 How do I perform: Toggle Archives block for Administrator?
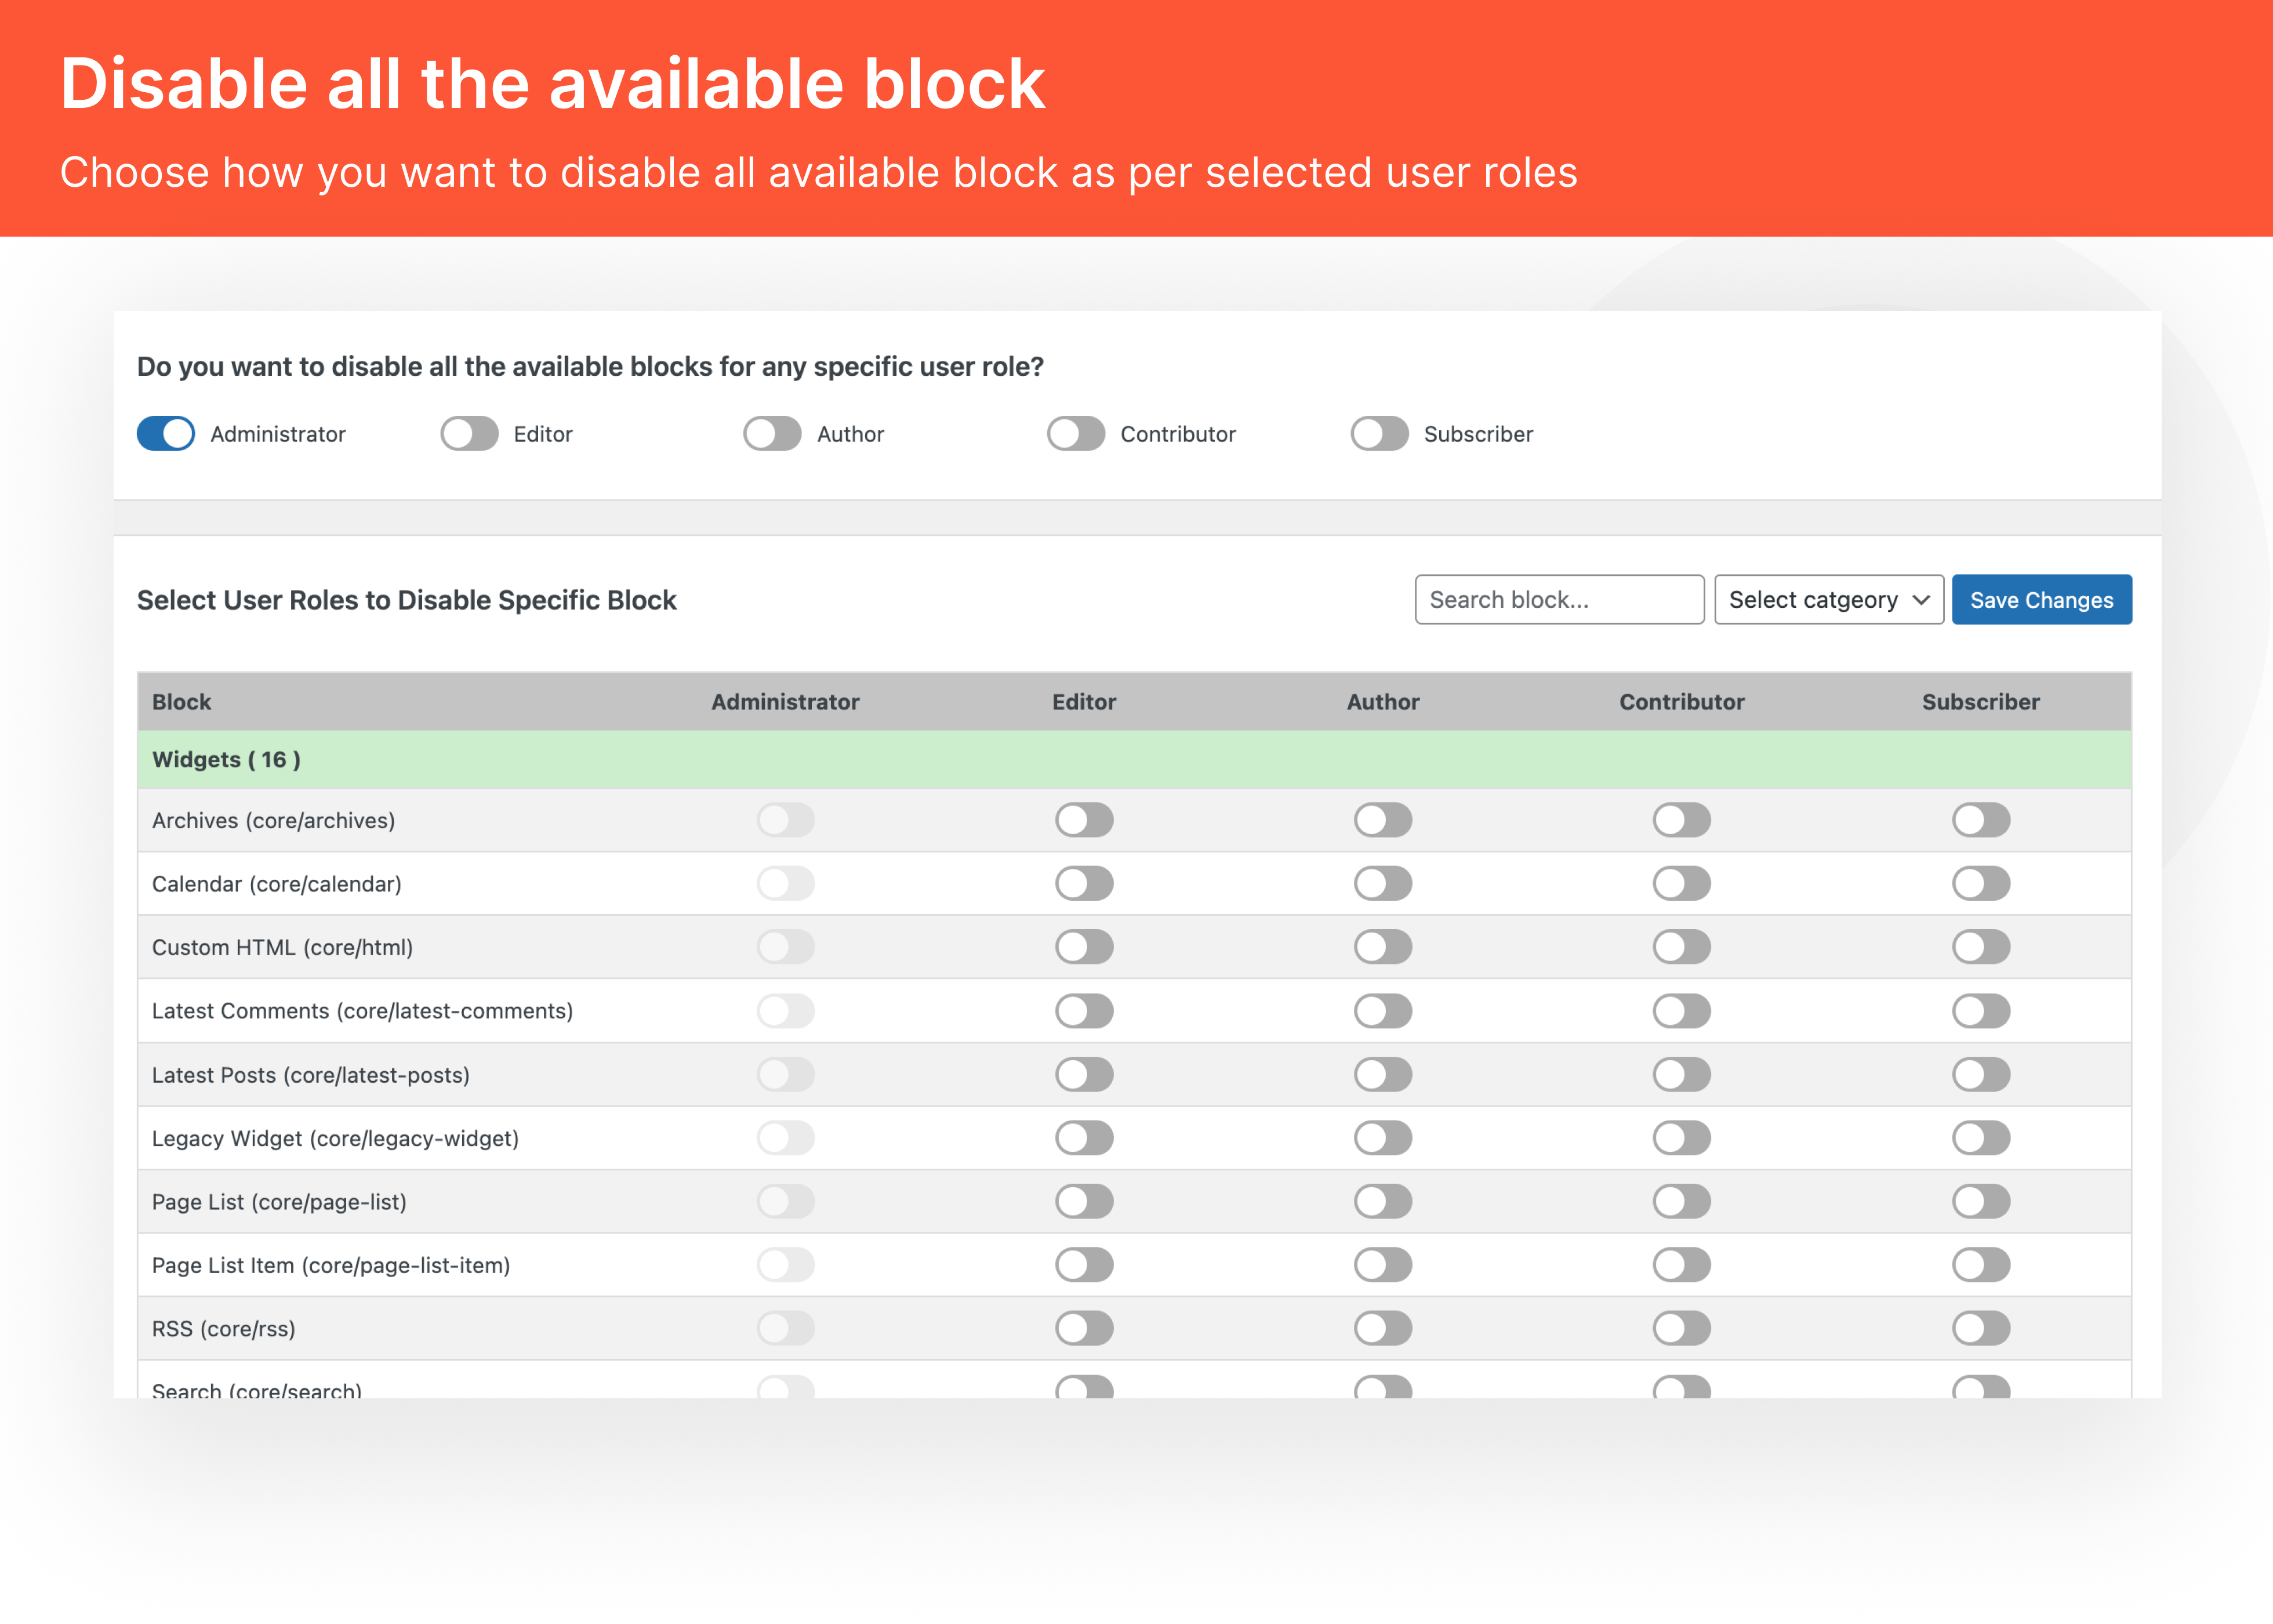[x=786, y=821]
